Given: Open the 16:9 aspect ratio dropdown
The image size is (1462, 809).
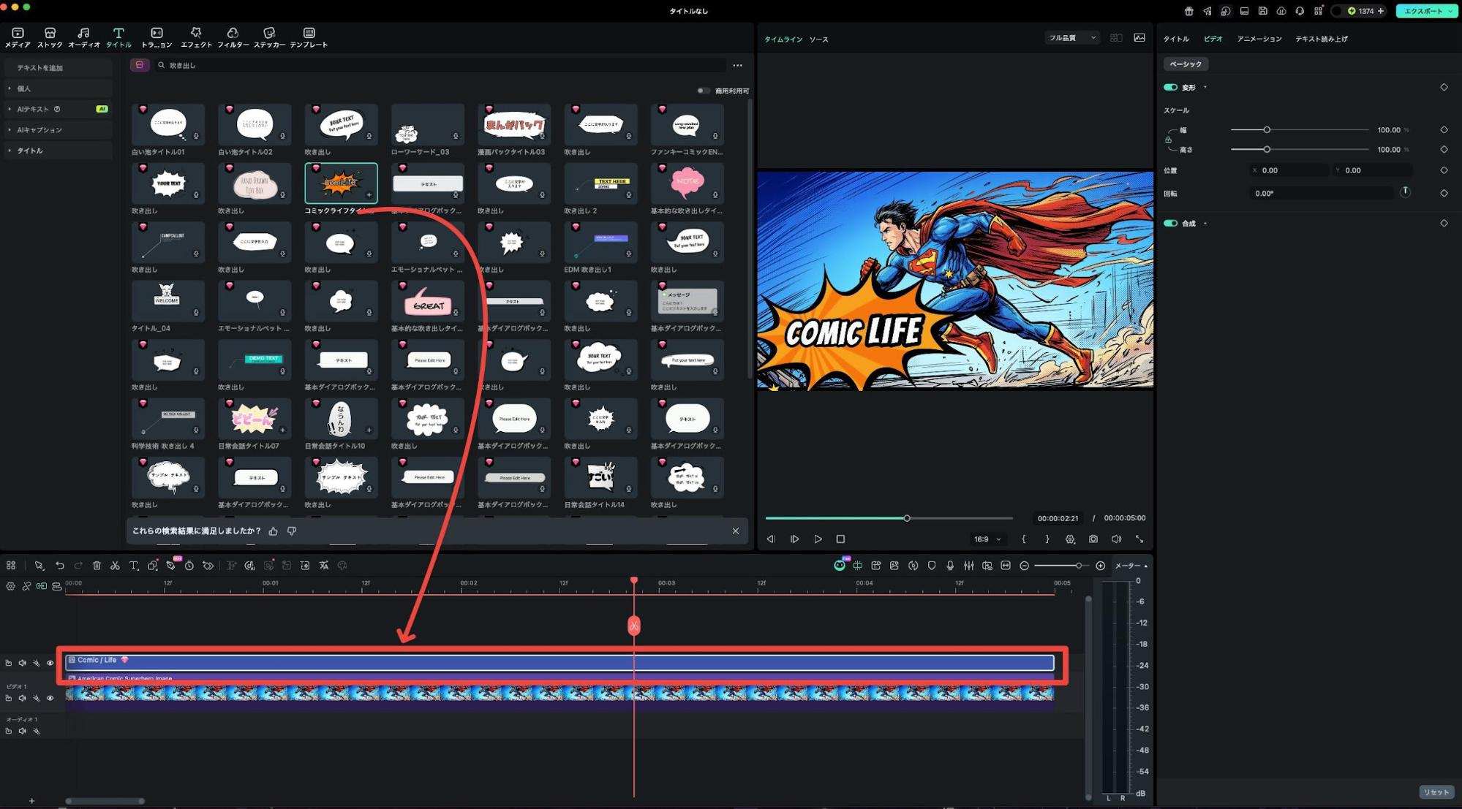Looking at the screenshot, I should [x=987, y=539].
